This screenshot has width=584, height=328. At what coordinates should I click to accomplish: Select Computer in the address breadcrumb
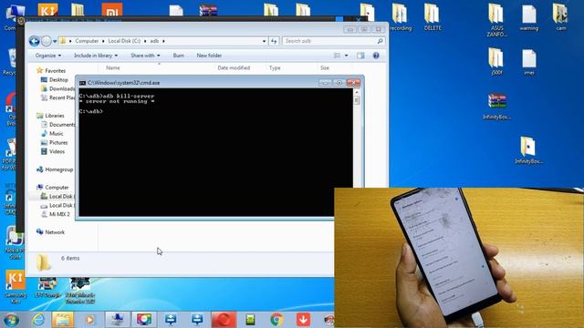tap(87, 41)
